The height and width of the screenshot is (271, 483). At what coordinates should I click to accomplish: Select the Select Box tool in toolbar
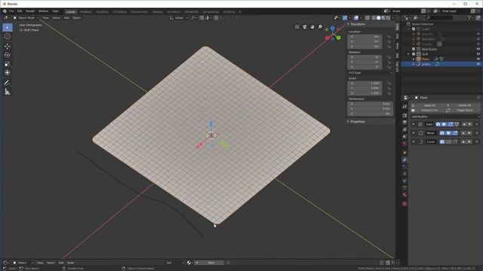pos(8,28)
